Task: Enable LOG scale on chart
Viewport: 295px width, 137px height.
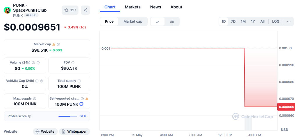Action: click(x=276, y=21)
